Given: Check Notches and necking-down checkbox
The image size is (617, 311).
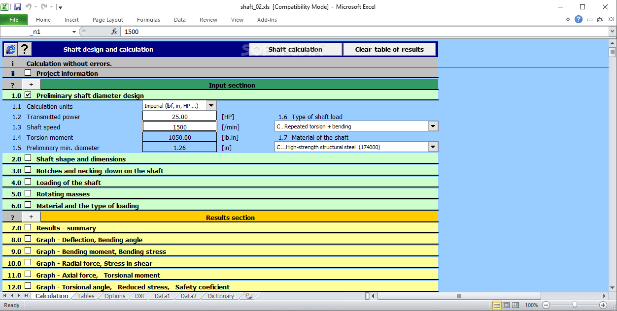Looking at the screenshot, I should [x=28, y=170].
